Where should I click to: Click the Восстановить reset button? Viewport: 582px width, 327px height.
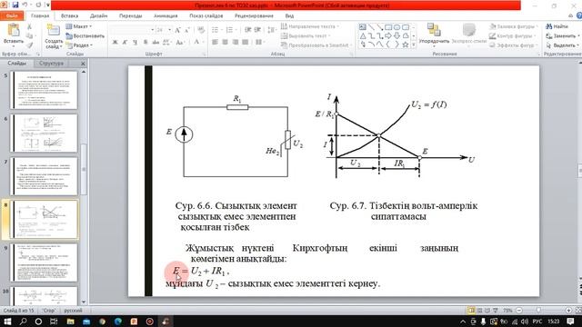pyautogui.click(x=85, y=36)
